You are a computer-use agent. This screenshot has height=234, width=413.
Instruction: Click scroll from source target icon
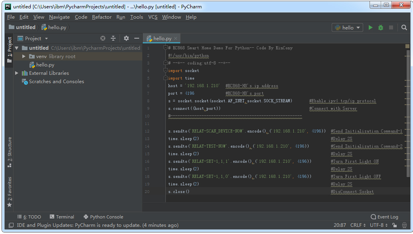point(103,38)
